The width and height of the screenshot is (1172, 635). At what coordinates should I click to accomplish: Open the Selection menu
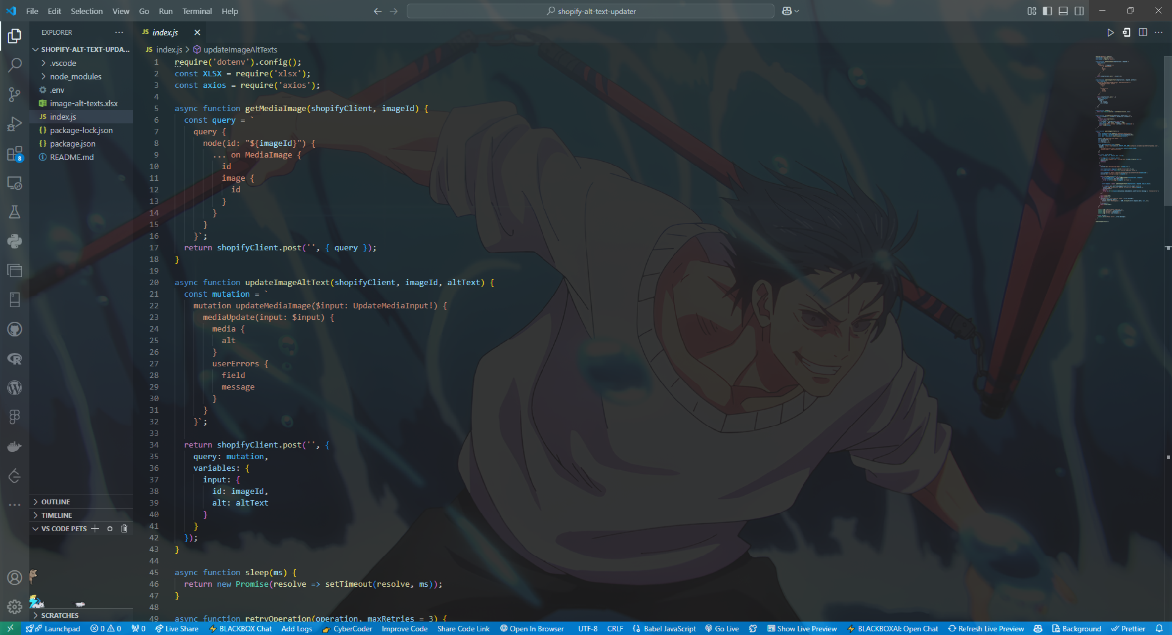(x=87, y=11)
